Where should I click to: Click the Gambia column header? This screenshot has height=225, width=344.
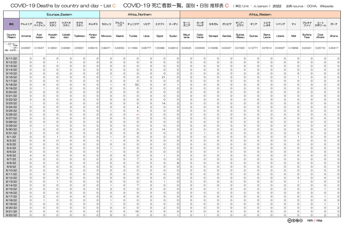pyautogui.click(x=226, y=36)
